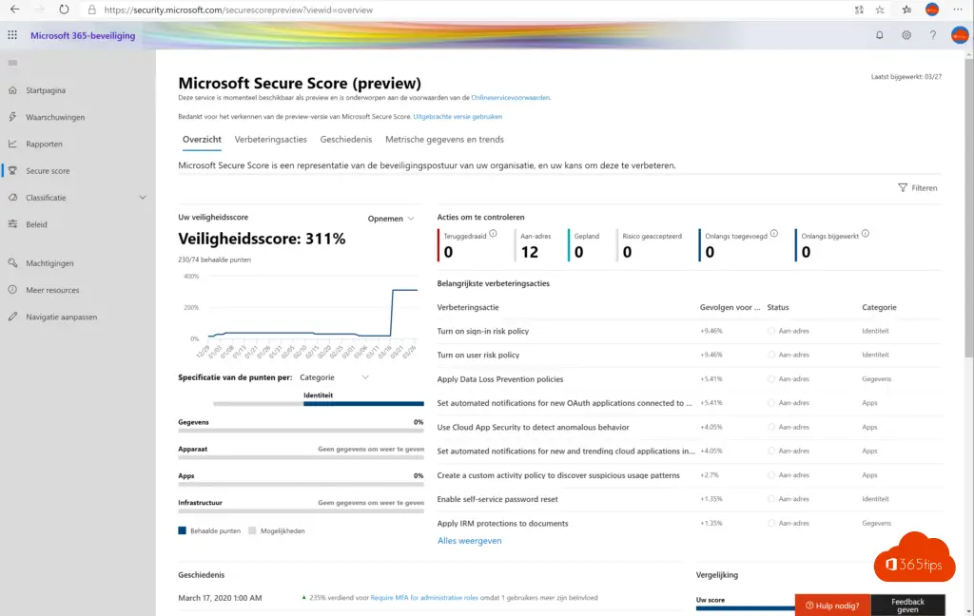
Task: Click the Waarschuwingen lightning icon
Action: (12, 117)
